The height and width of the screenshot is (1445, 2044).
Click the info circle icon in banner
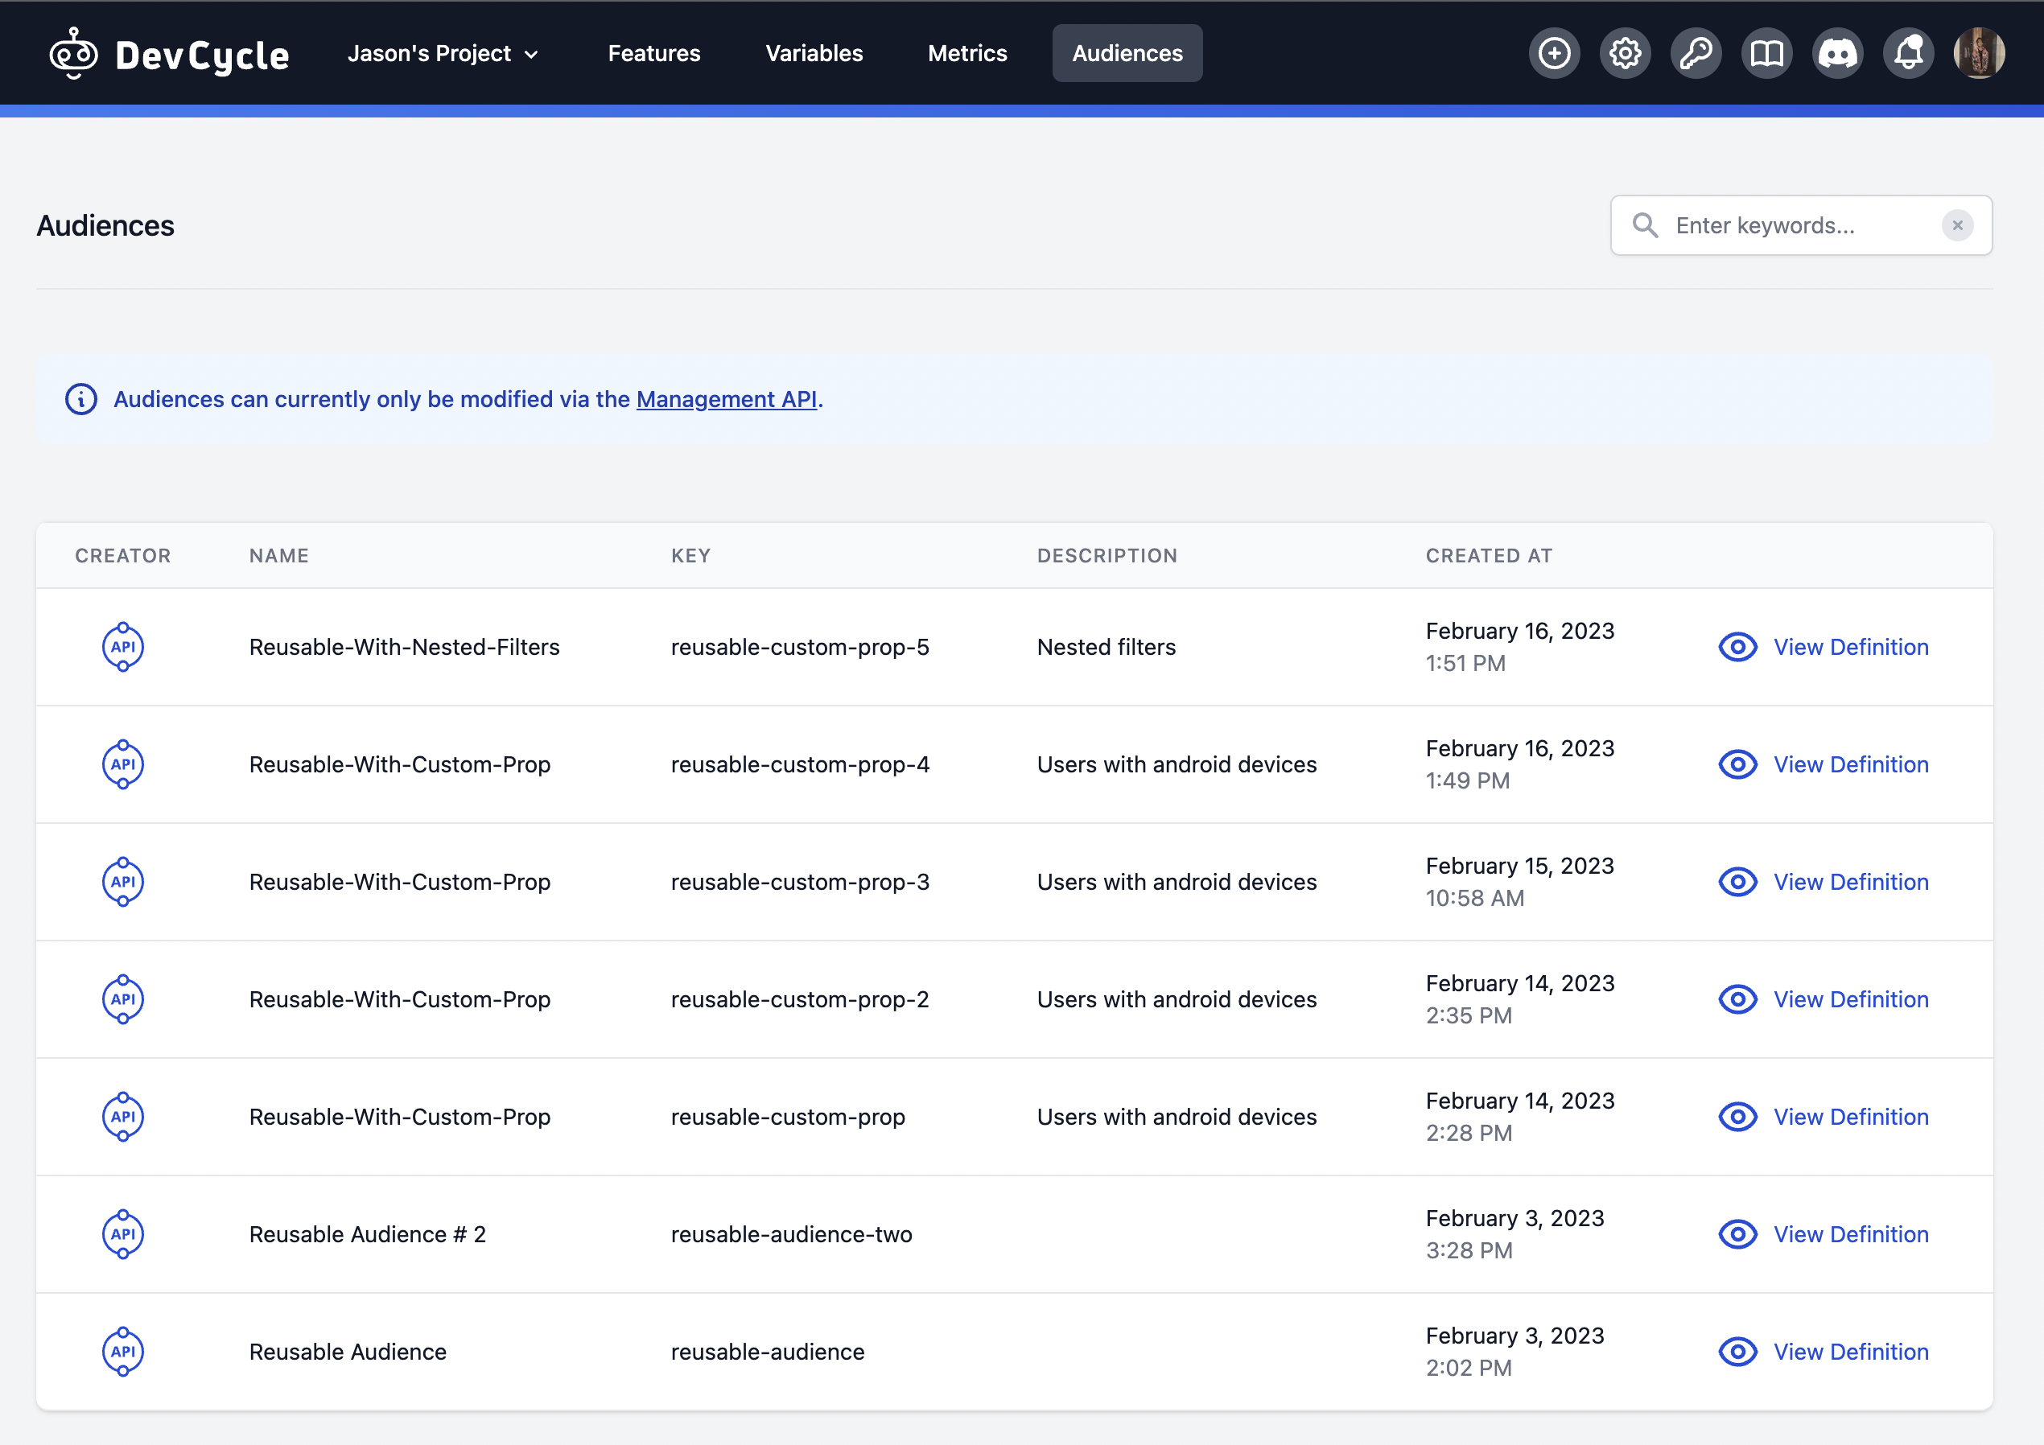[81, 399]
